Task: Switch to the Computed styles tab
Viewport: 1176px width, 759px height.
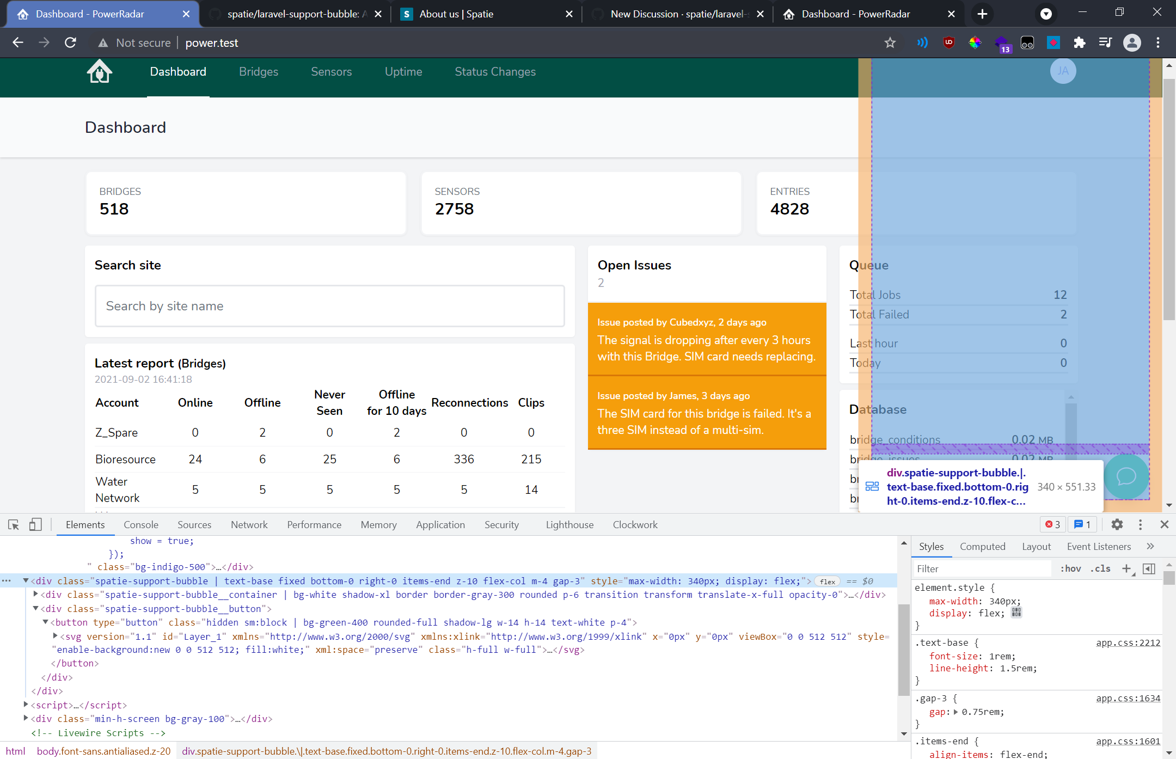Action: click(982, 546)
